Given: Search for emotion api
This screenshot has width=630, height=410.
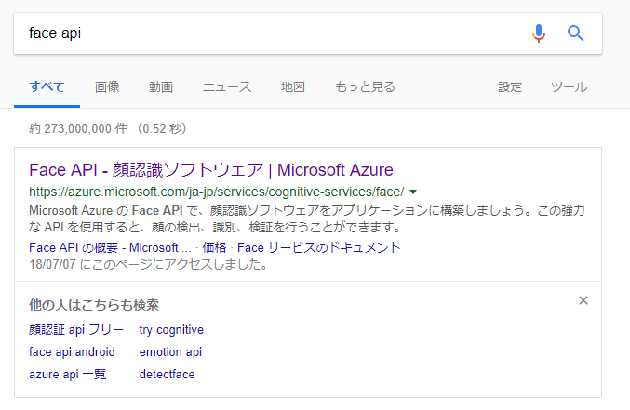Looking at the screenshot, I should tap(170, 351).
